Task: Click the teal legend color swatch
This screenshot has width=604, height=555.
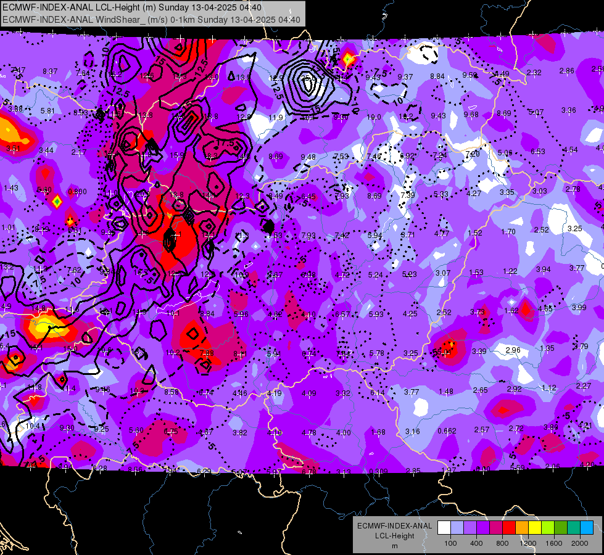Action: pyautogui.click(x=574, y=528)
